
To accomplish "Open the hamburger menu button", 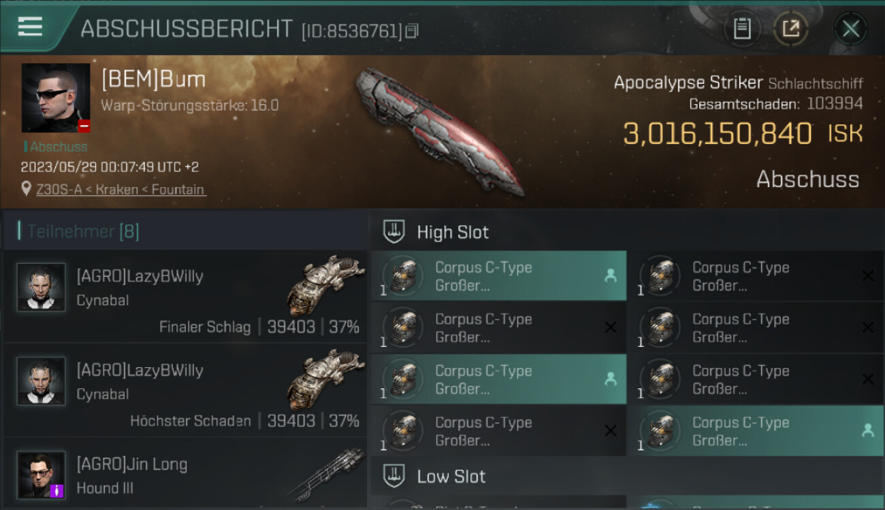I will pyautogui.click(x=30, y=27).
